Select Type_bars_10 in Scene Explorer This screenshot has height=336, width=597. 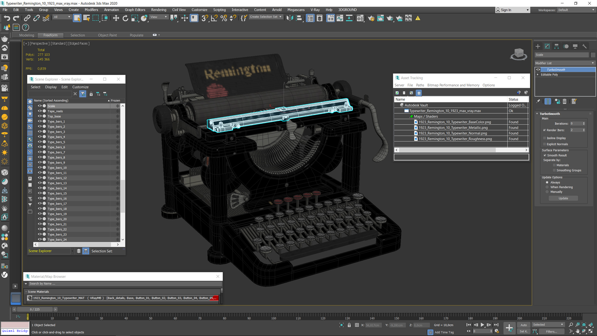(57, 168)
